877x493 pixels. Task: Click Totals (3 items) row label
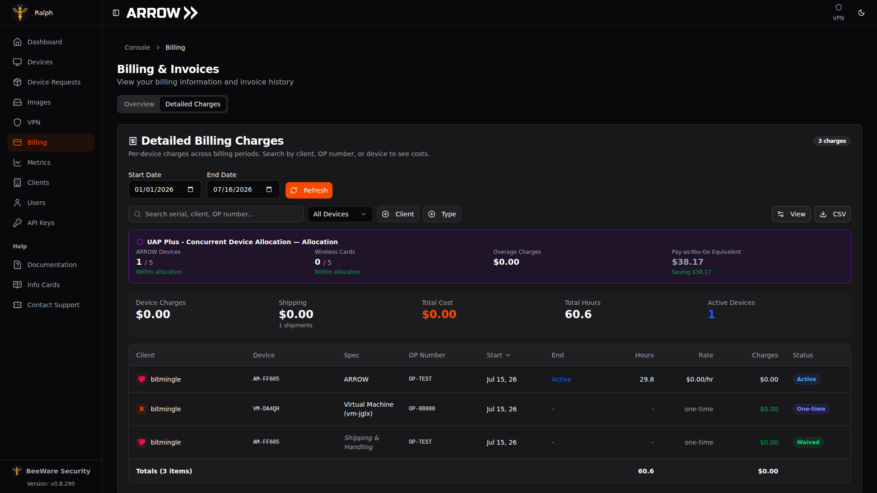(x=164, y=471)
